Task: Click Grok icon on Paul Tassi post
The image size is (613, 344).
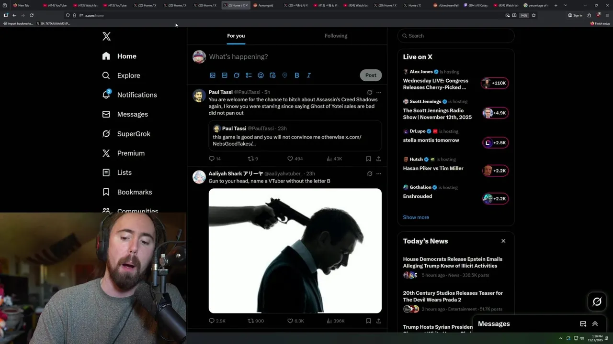Action: [x=370, y=92]
